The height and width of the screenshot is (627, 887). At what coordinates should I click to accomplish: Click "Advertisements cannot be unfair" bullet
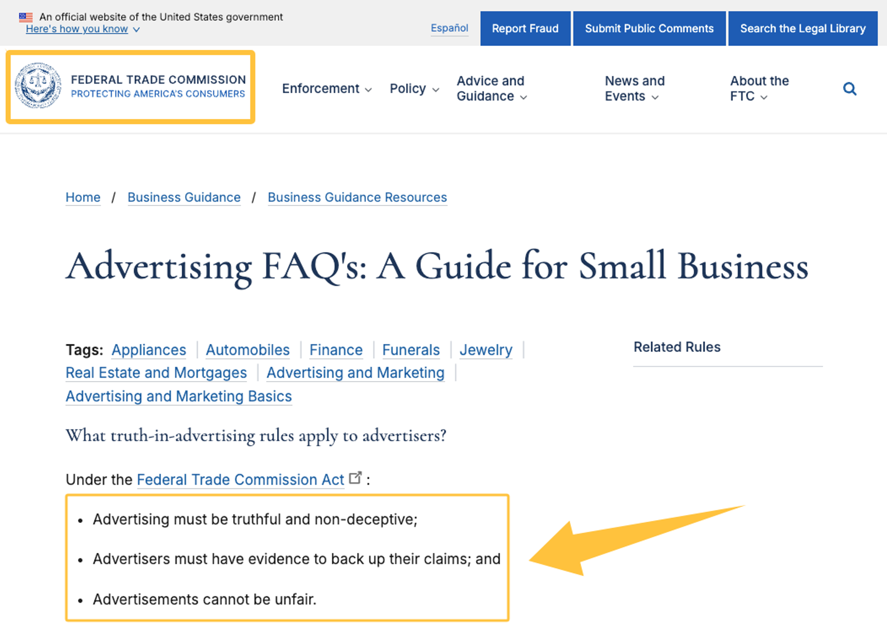tap(205, 599)
